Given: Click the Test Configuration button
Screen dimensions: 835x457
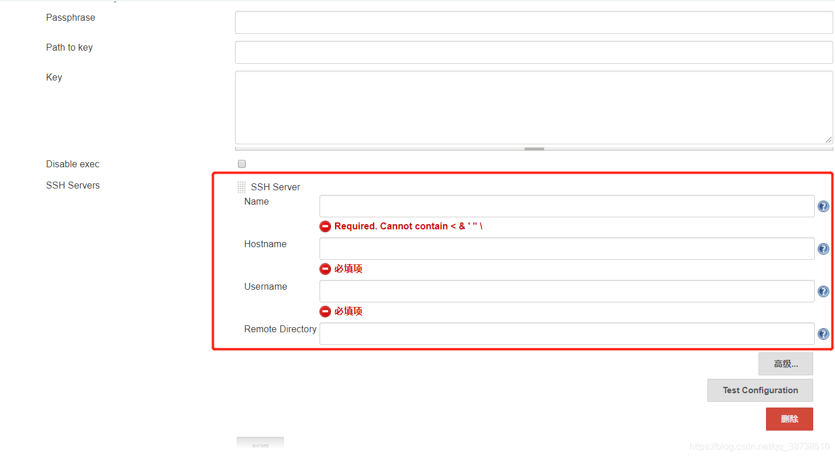Looking at the screenshot, I should point(760,390).
